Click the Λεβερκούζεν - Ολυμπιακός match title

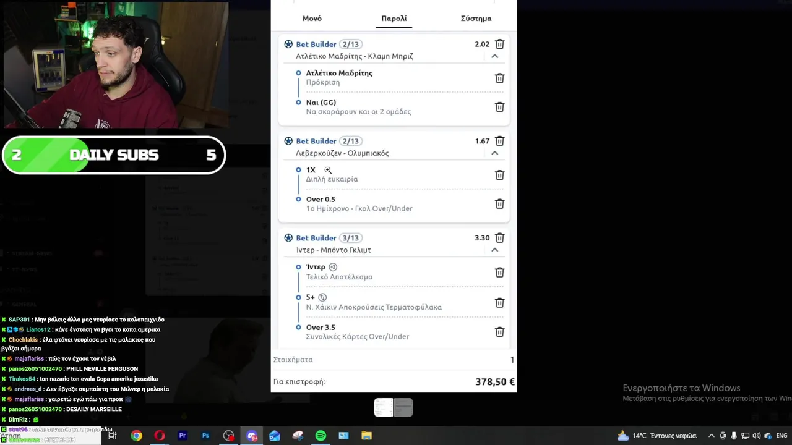click(x=342, y=153)
